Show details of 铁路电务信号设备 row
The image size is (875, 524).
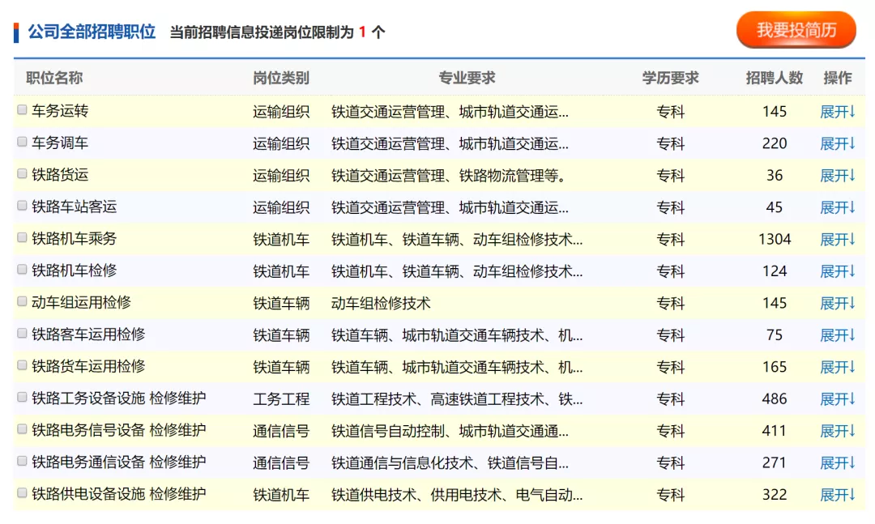(838, 431)
